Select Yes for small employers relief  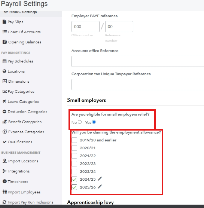tap(94, 122)
